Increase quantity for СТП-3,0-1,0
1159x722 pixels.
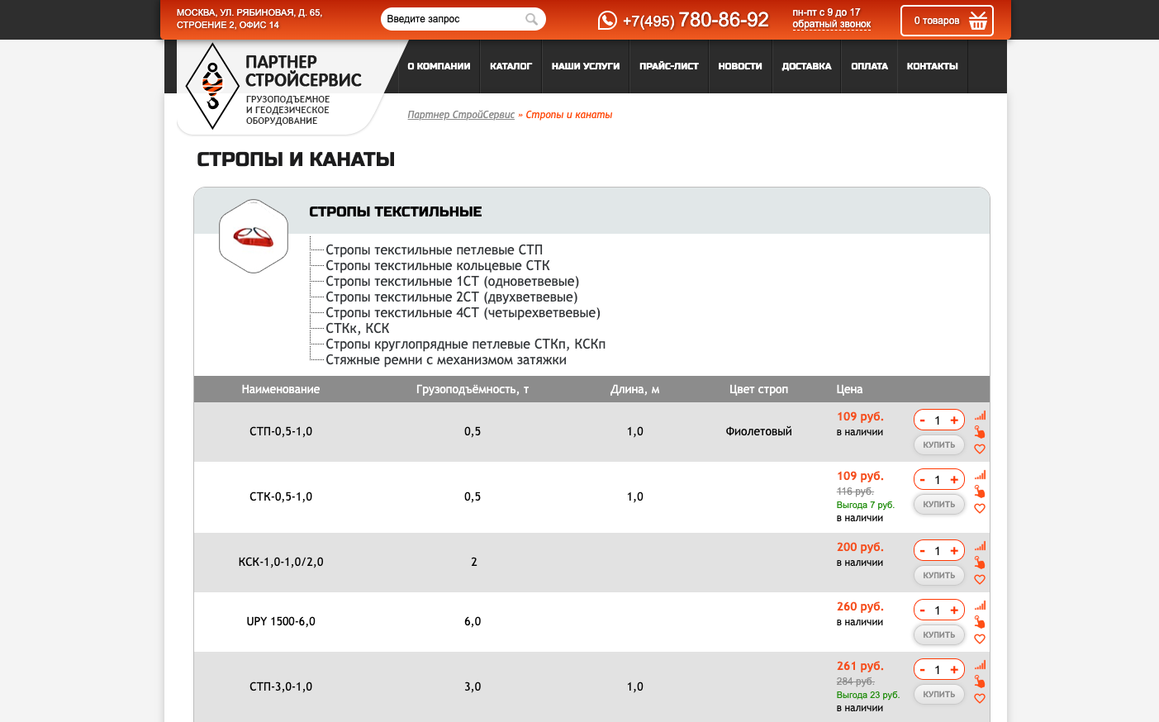point(954,670)
